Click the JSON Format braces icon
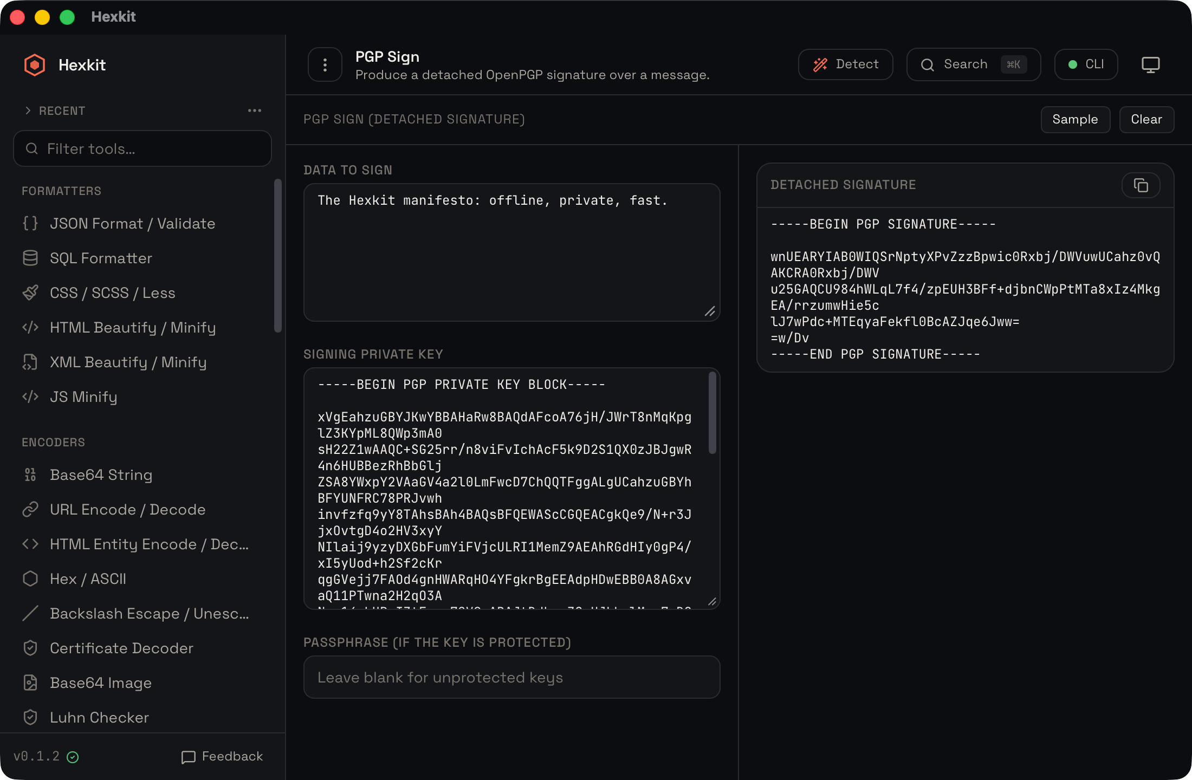The width and height of the screenshot is (1192, 780). [x=30, y=223]
